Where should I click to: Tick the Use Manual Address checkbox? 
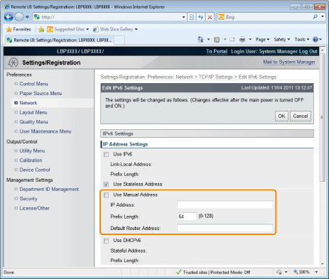click(106, 195)
